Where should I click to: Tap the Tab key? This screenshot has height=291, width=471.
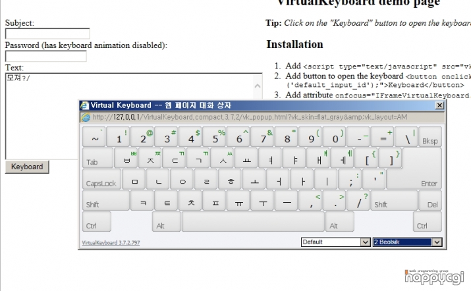click(x=97, y=157)
